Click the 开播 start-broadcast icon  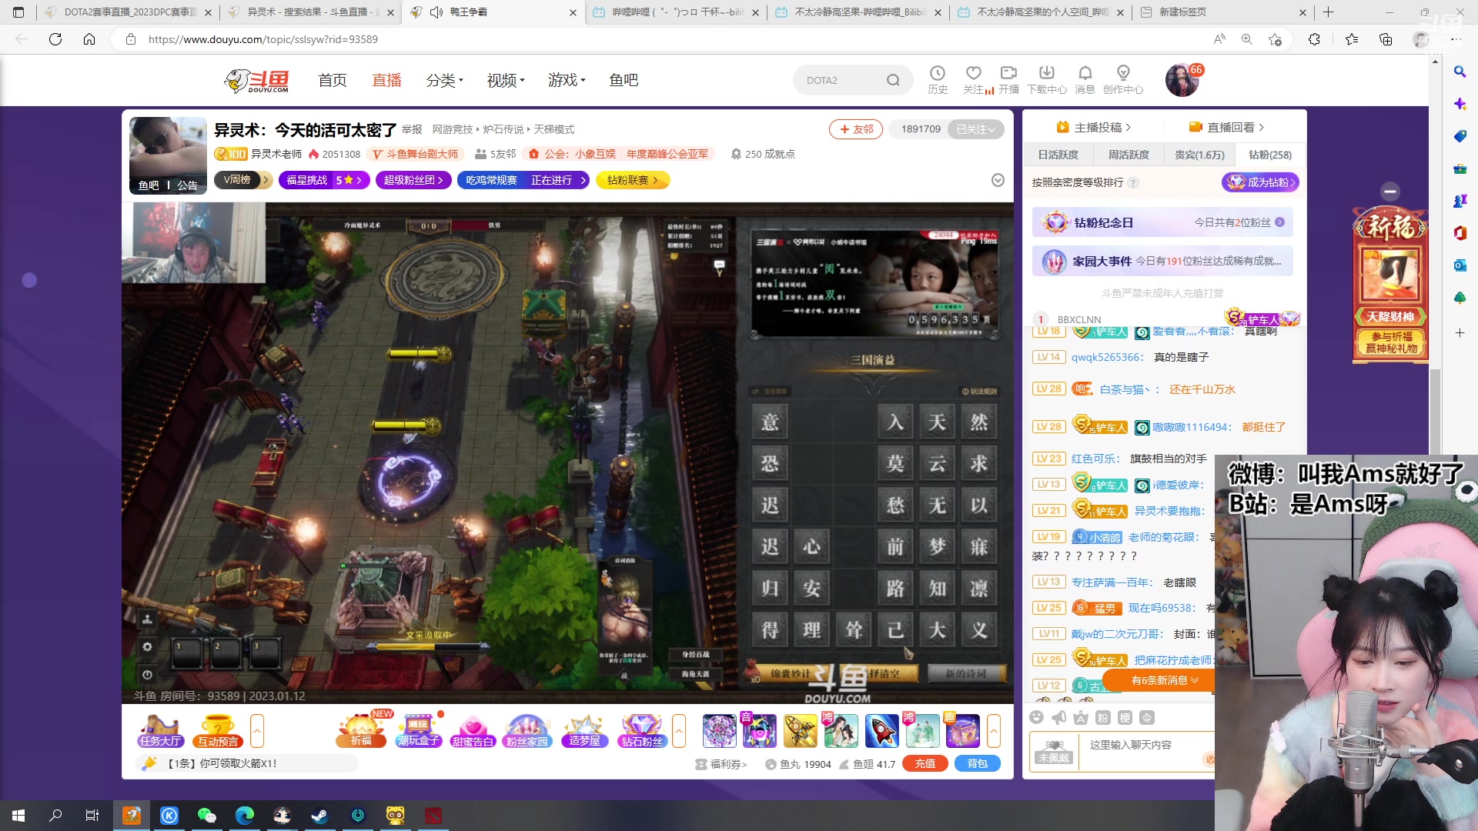pyautogui.click(x=1008, y=80)
